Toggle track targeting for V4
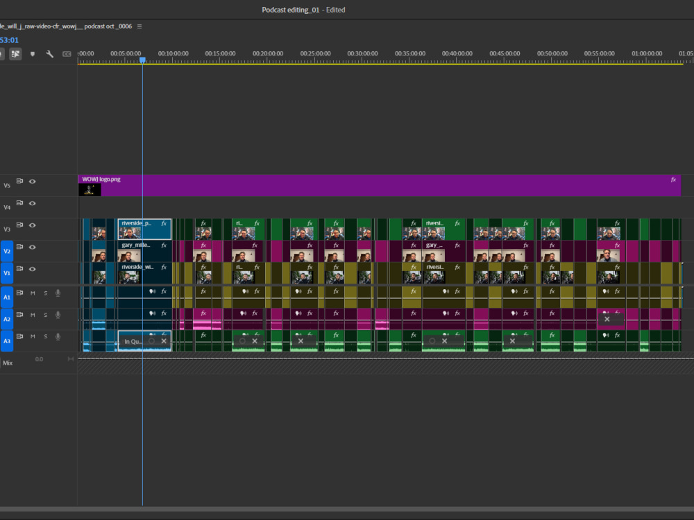Viewport: 694px width, 520px height. (x=7, y=207)
